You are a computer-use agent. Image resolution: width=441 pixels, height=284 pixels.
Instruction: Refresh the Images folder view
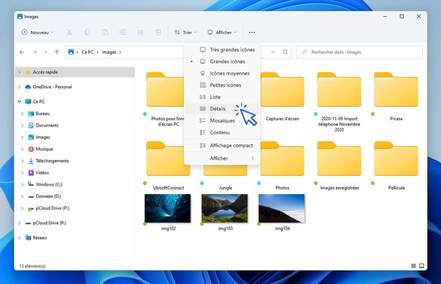(x=285, y=52)
